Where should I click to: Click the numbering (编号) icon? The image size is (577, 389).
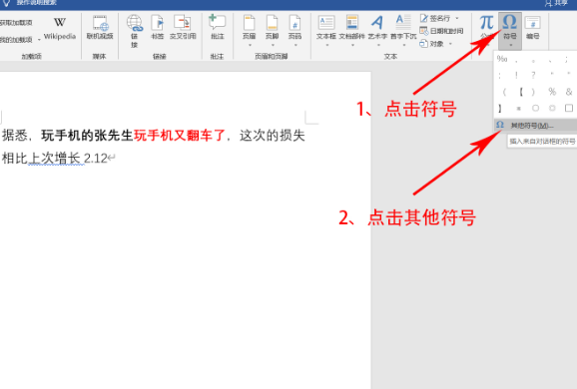pyautogui.click(x=532, y=28)
